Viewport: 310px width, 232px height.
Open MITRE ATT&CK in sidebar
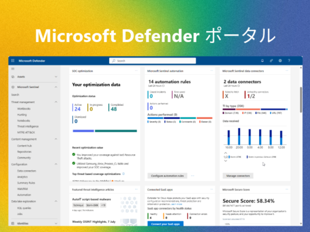tap(26, 132)
